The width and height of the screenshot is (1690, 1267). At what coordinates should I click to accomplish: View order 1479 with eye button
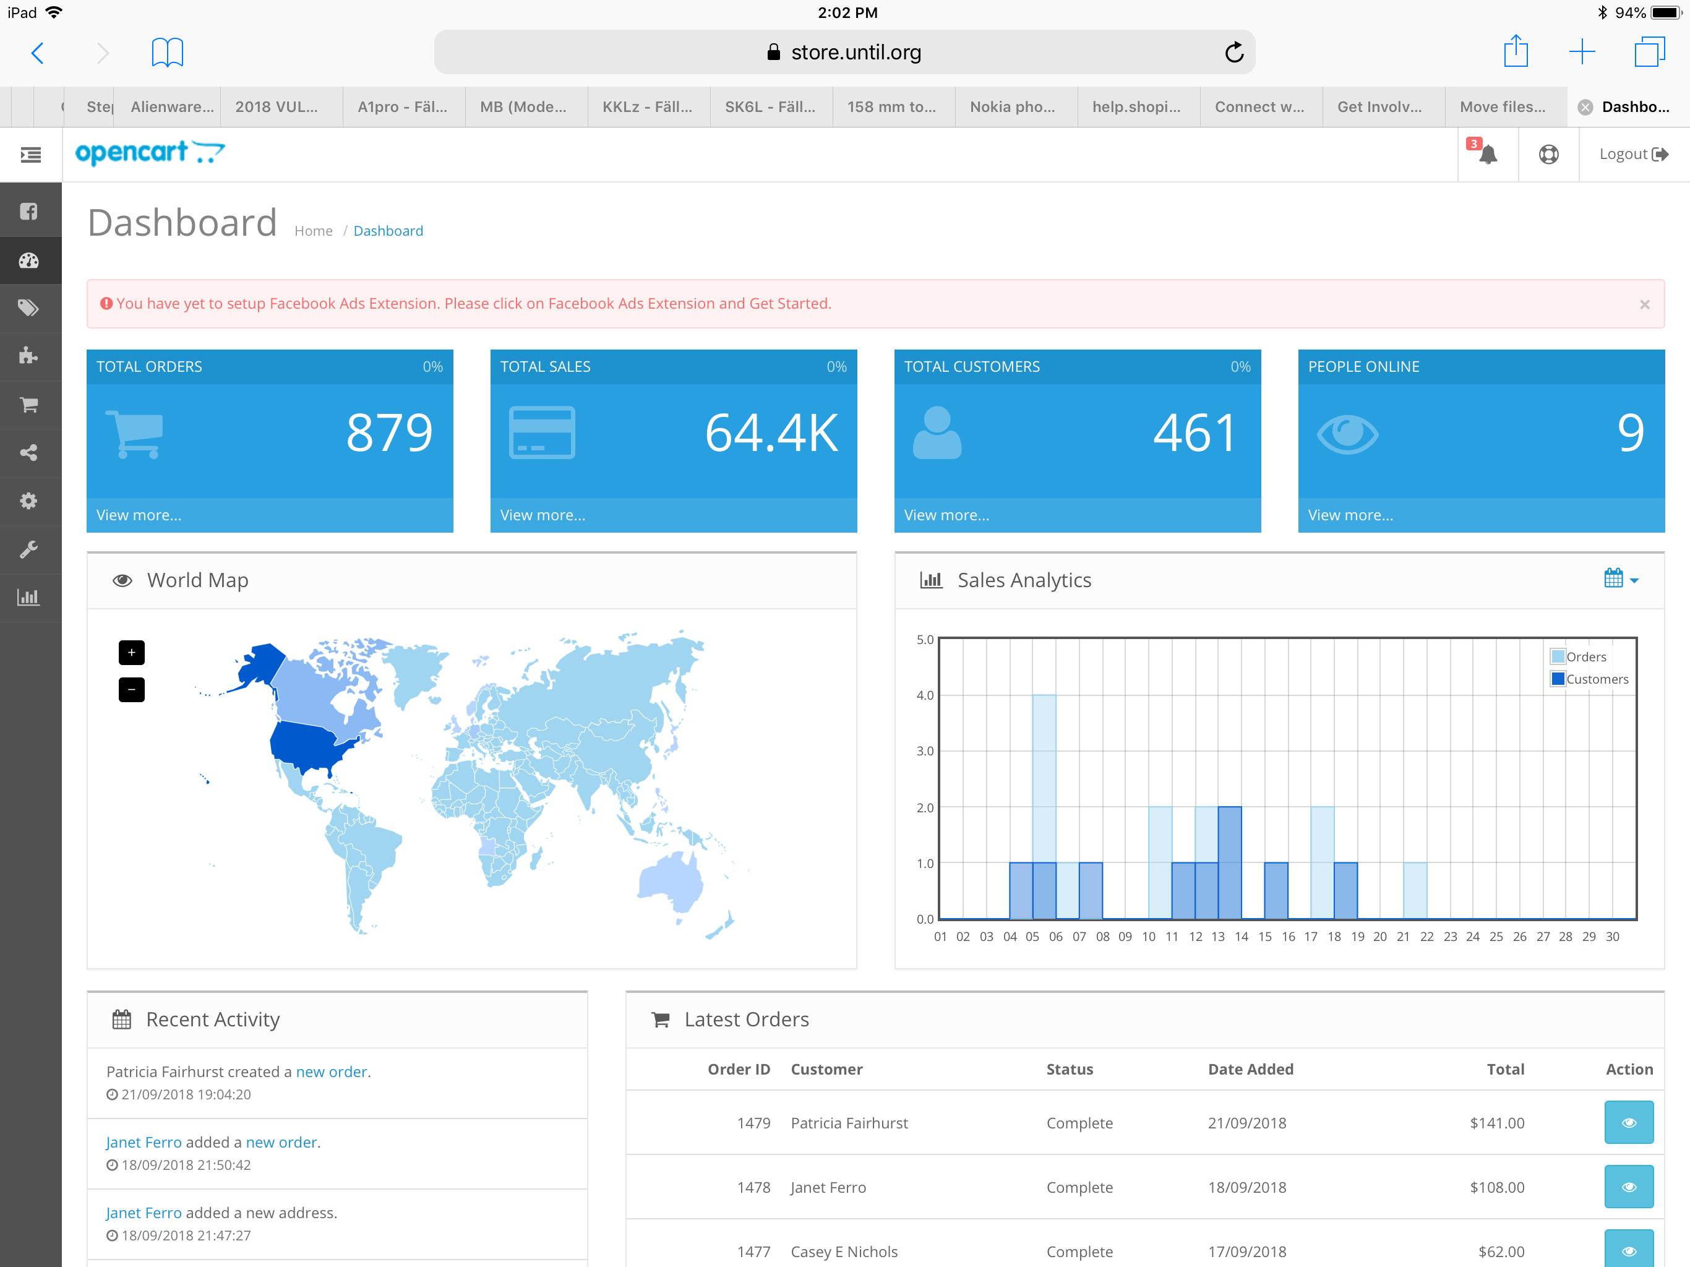click(1628, 1122)
